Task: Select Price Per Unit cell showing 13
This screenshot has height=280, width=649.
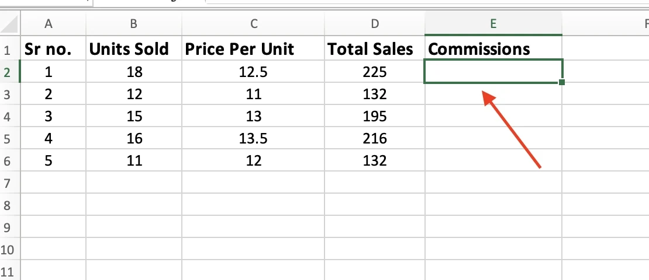Action: [253, 116]
